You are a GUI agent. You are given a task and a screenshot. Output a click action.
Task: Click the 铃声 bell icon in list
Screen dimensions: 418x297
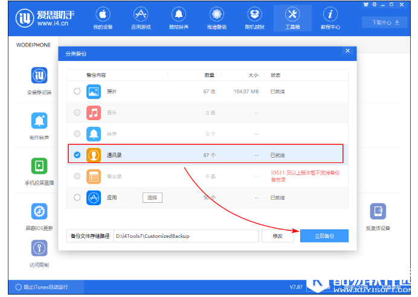pos(94,134)
